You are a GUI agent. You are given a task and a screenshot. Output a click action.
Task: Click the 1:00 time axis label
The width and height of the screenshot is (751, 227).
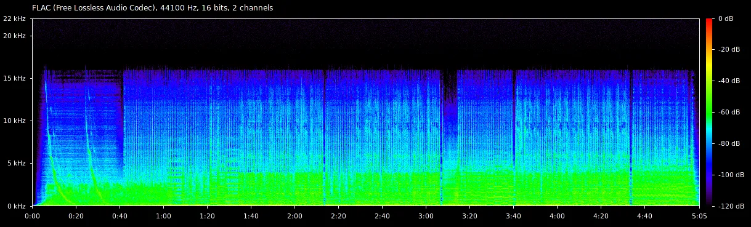(163, 216)
